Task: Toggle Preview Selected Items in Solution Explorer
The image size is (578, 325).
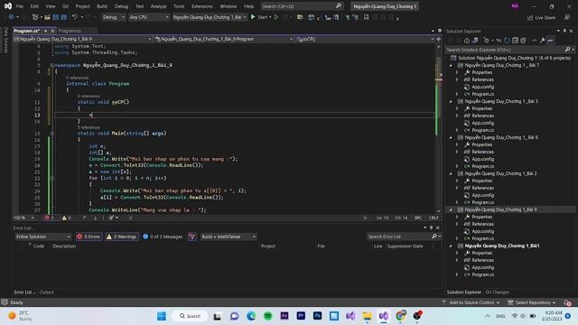Action: click(550, 41)
